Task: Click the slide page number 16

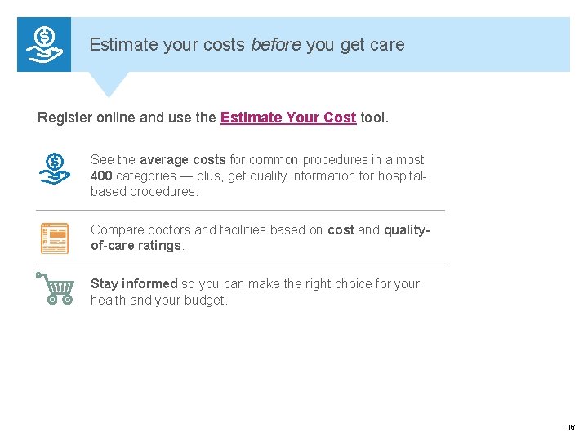Action: (x=570, y=427)
